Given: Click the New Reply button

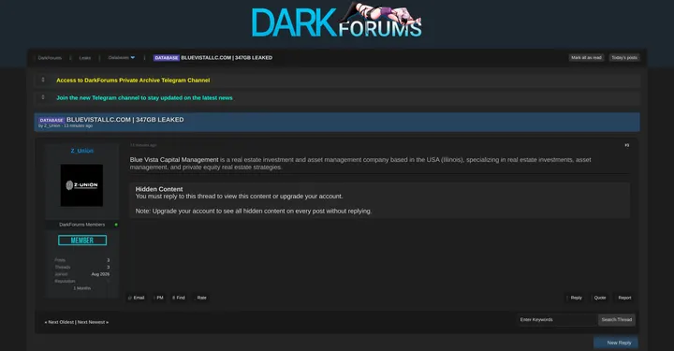Looking at the screenshot, I should [x=616, y=343].
